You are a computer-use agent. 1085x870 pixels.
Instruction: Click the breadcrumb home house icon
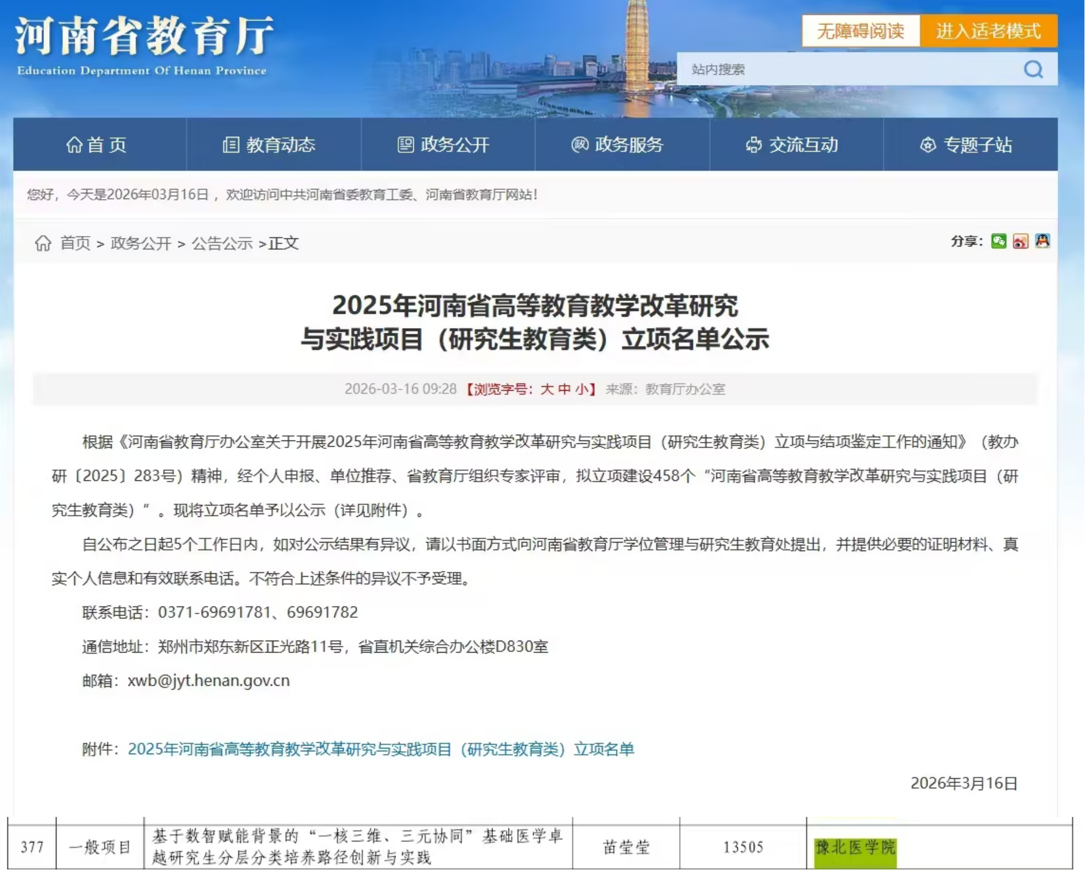43,243
